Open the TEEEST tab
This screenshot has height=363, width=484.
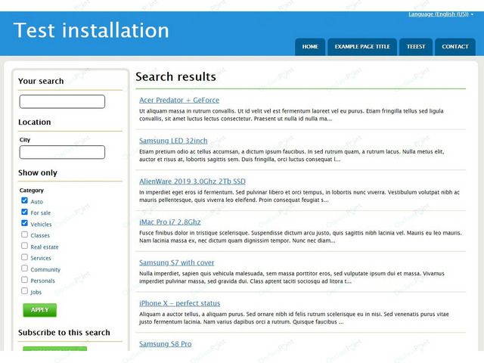[x=415, y=47]
